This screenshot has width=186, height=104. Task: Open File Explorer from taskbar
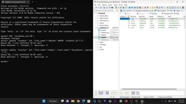coord(73,101)
